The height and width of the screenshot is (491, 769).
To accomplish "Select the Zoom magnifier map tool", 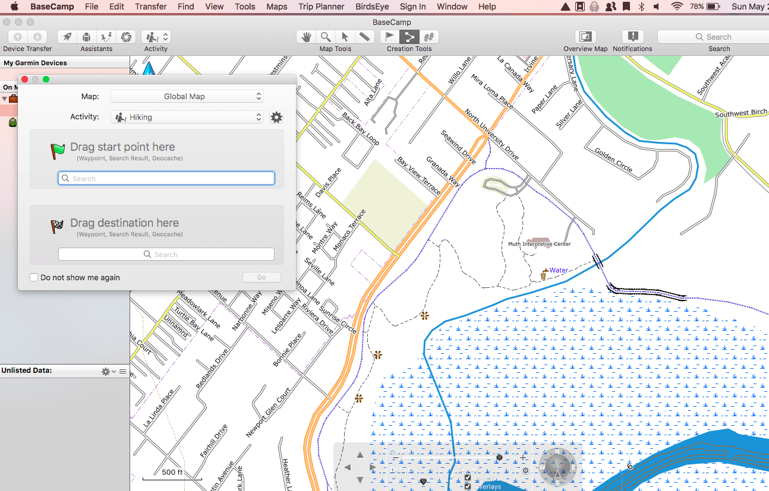I will [x=326, y=37].
